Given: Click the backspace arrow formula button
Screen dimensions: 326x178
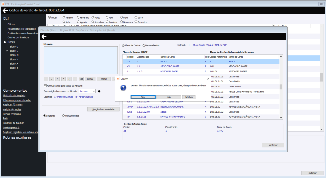Looking at the screenshot, I should 81,79.
